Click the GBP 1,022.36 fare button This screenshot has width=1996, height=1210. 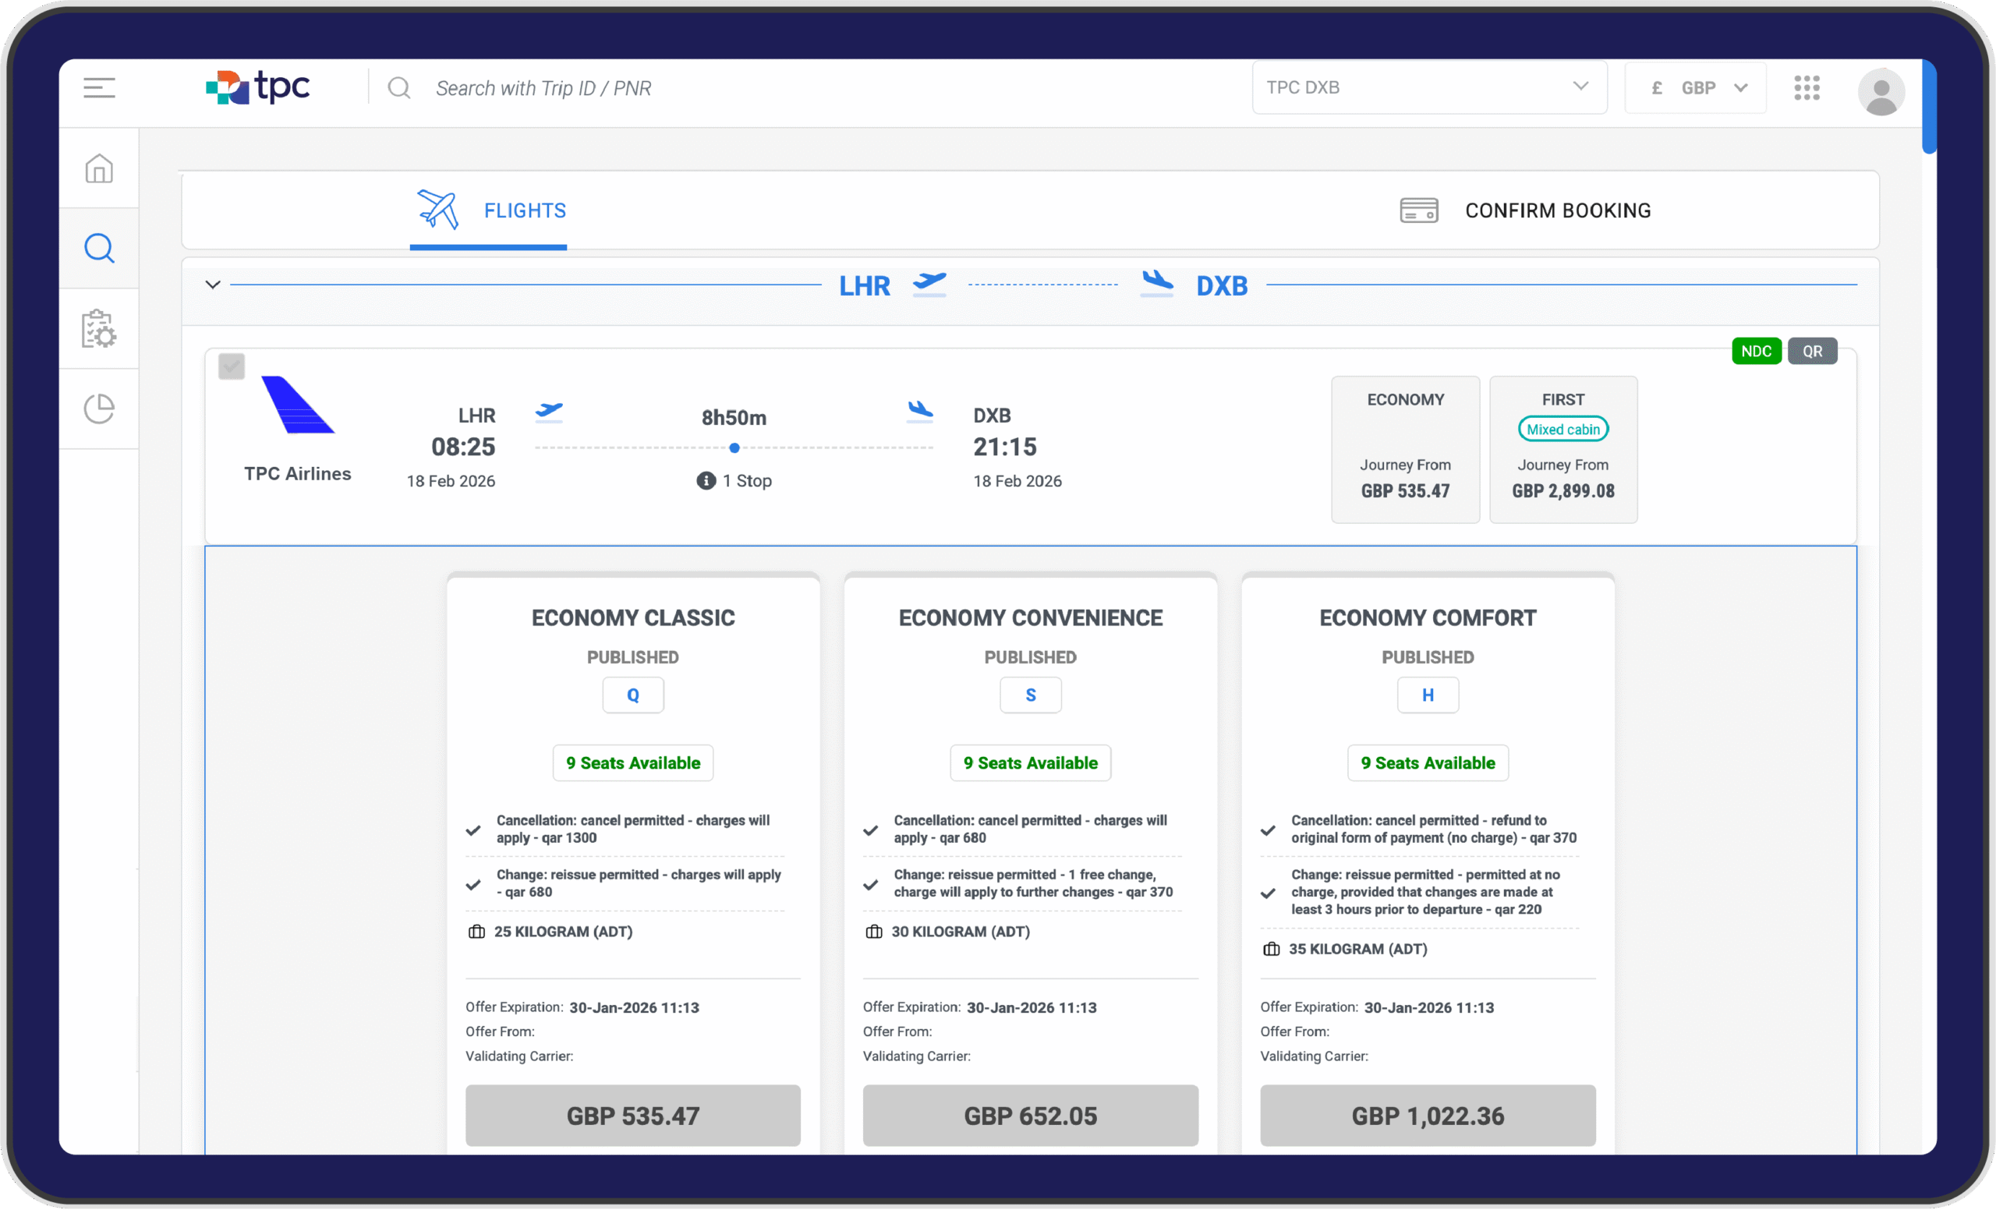click(1428, 1115)
